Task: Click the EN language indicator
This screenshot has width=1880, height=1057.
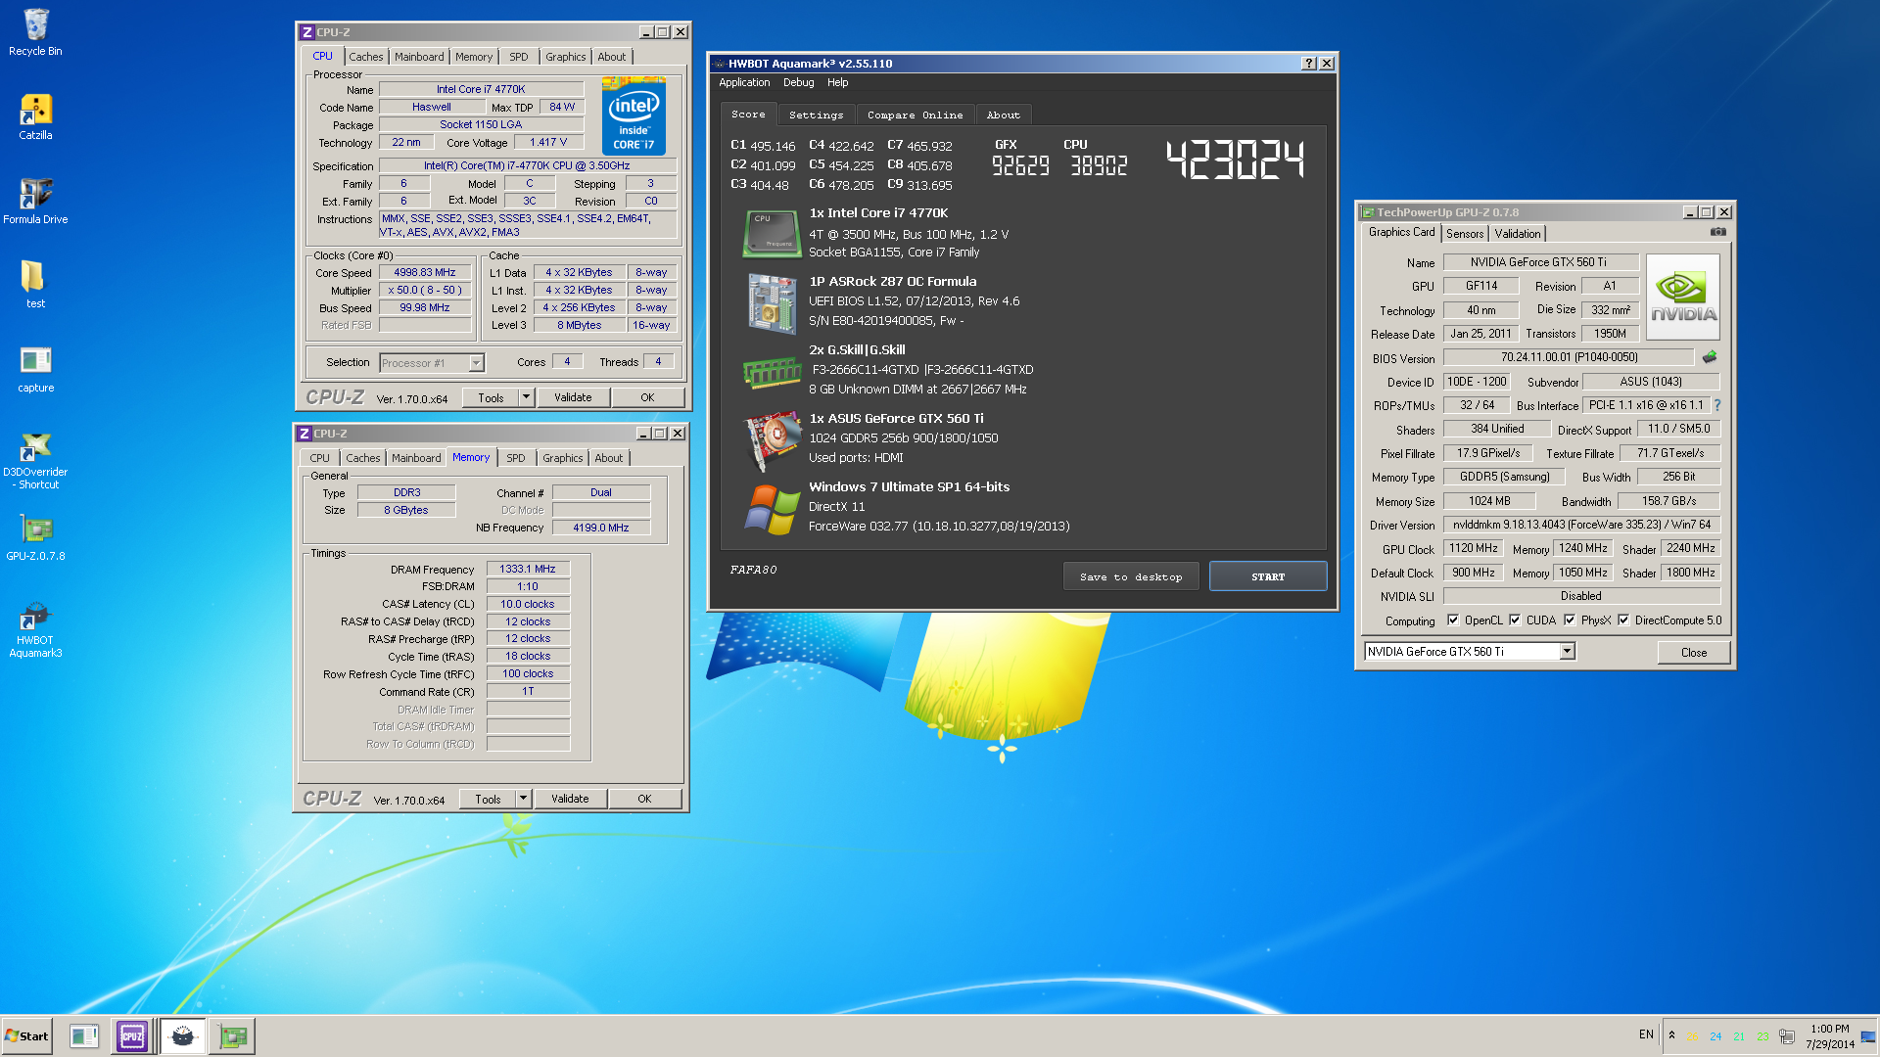Action: (1646, 1034)
